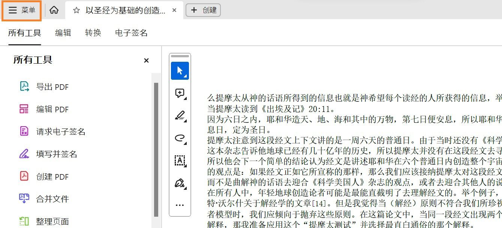
Task: Switch to the 转换 ribbon tab
Action: point(93,33)
